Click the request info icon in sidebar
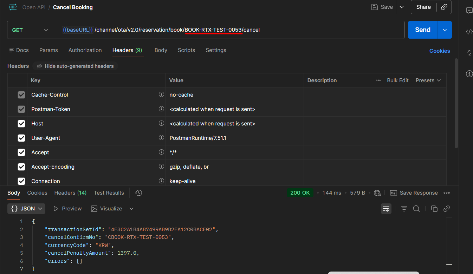 tap(469, 74)
